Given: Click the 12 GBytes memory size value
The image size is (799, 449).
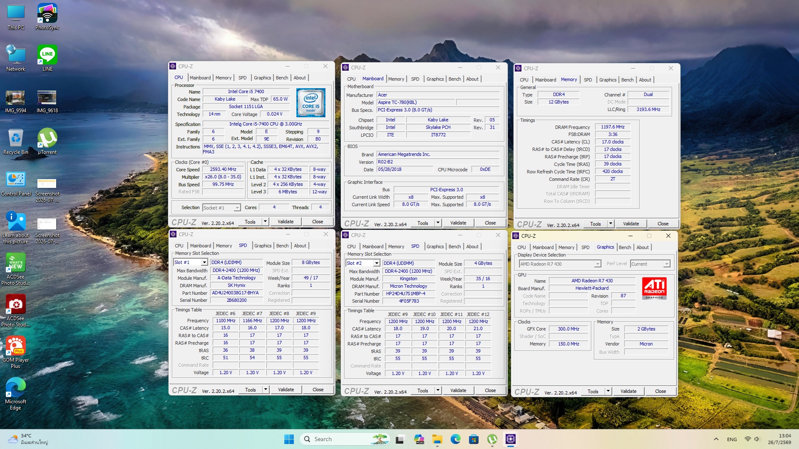Looking at the screenshot, I should tap(558, 102).
